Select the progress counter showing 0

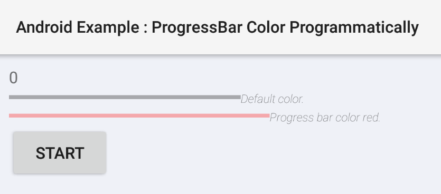point(14,78)
